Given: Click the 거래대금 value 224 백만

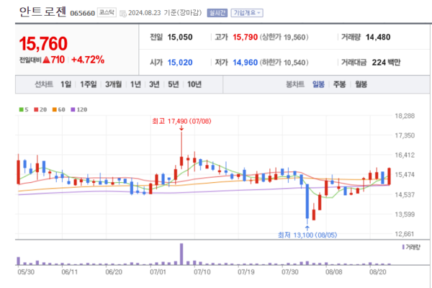Looking at the screenshot, I should tap(386, 63).
